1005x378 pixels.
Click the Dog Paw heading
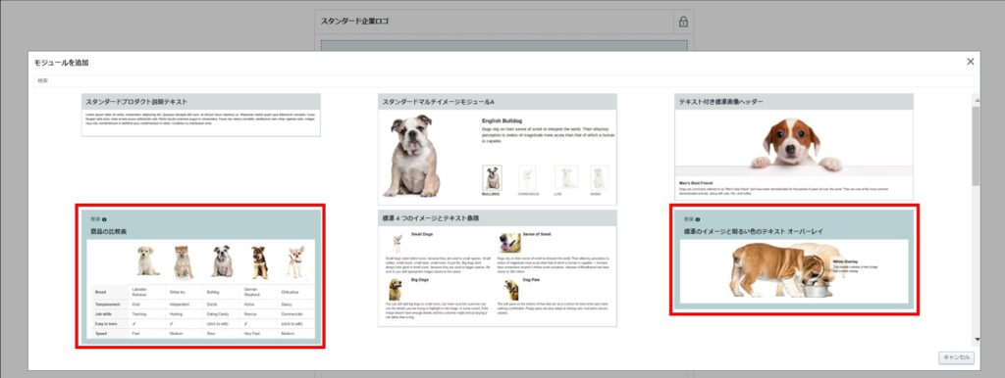(532, 280)
